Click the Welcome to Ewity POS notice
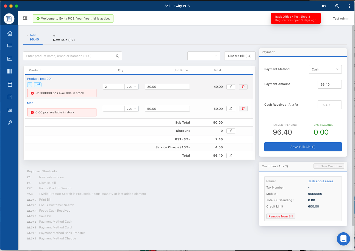This screenshot has height=251, width=355. tap(73, 18)
